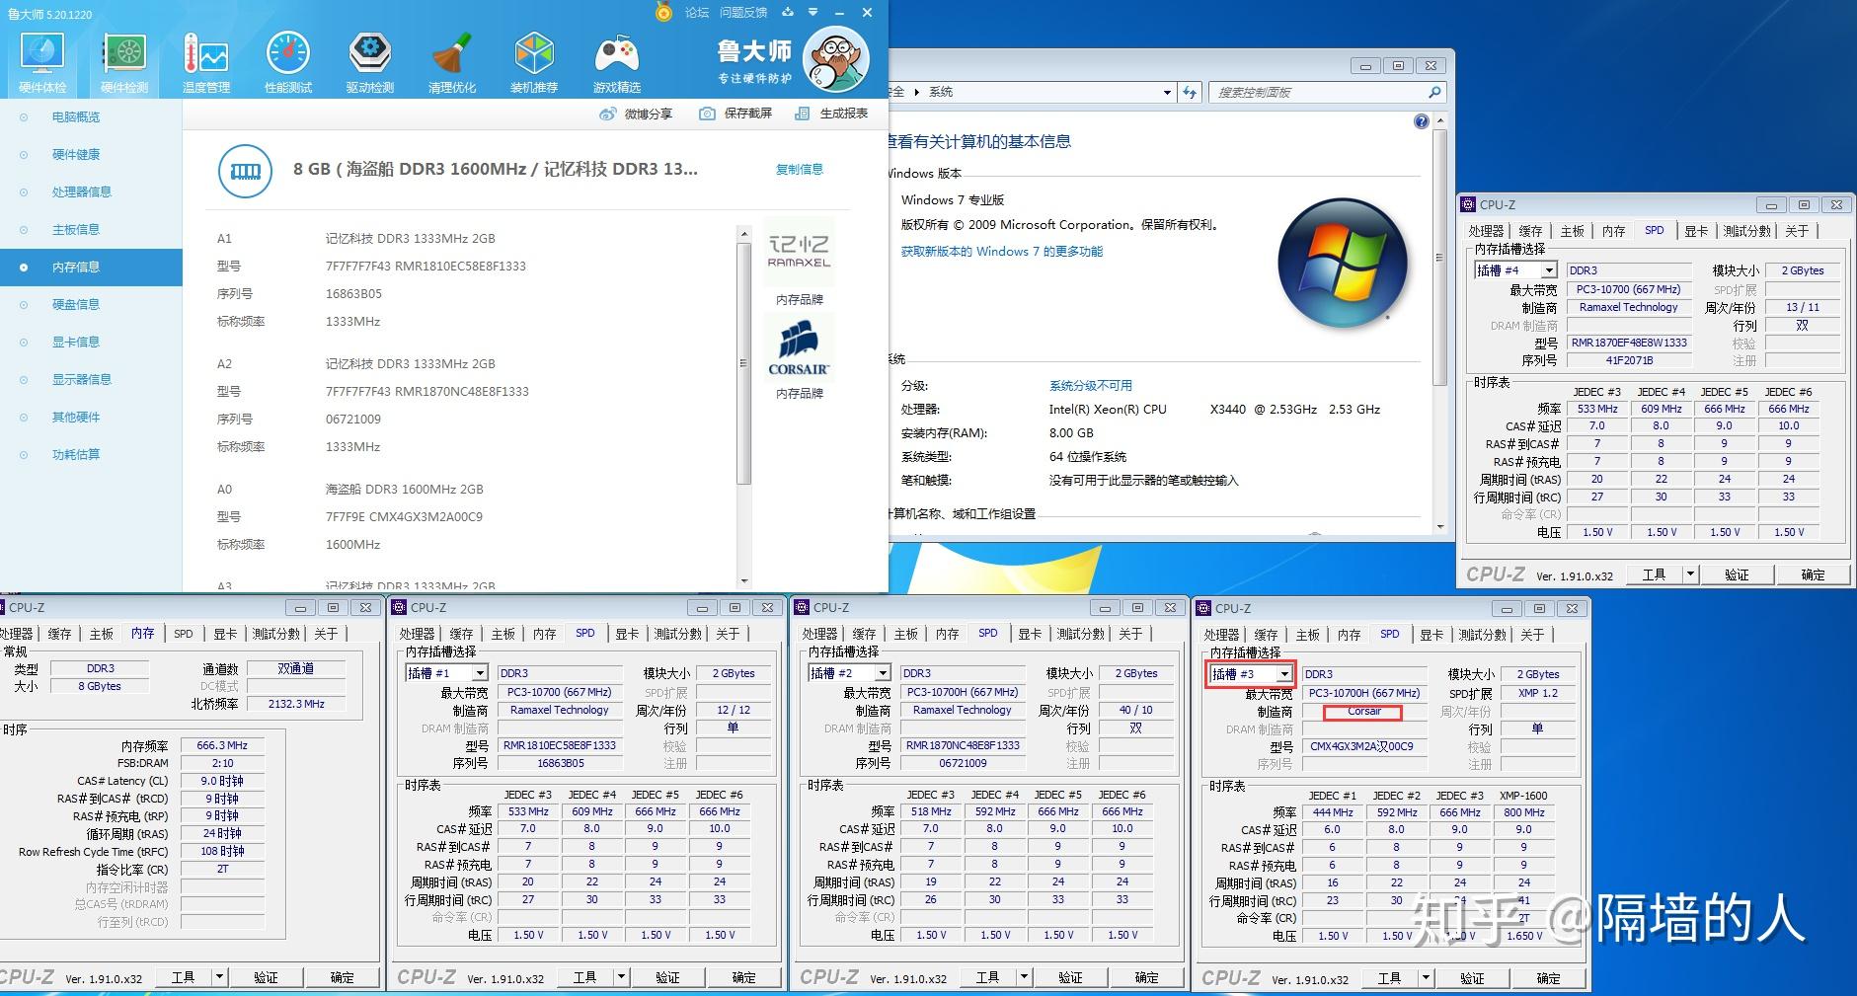Image resolution: width=1857 pixels, height=996 pixels.
Task: Click the Ramaxel 内存品牌 logo
Action: (799, 253)
